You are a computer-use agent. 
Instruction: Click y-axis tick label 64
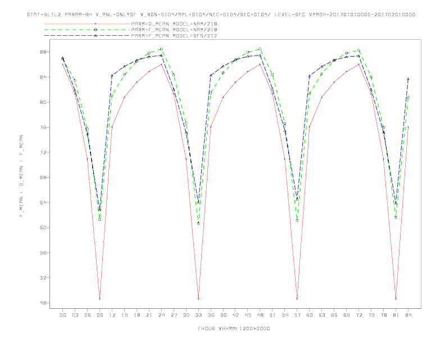pos(43,203)
